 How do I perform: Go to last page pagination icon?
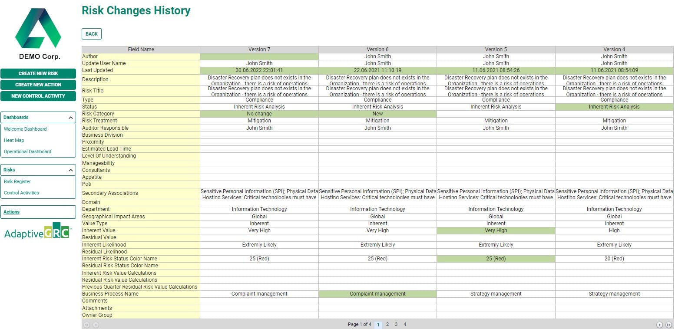(668, 325)
